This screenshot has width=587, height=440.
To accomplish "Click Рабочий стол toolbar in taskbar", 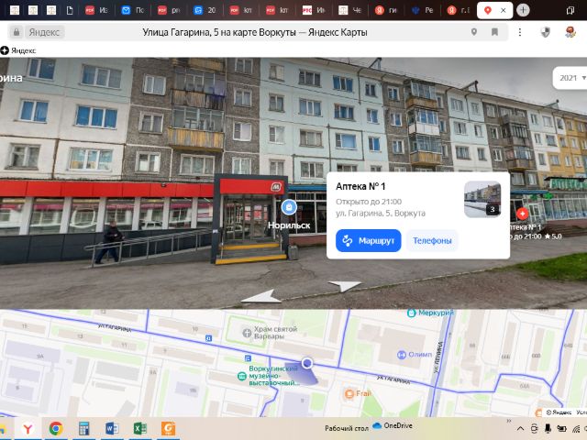I will coord(347,428).
